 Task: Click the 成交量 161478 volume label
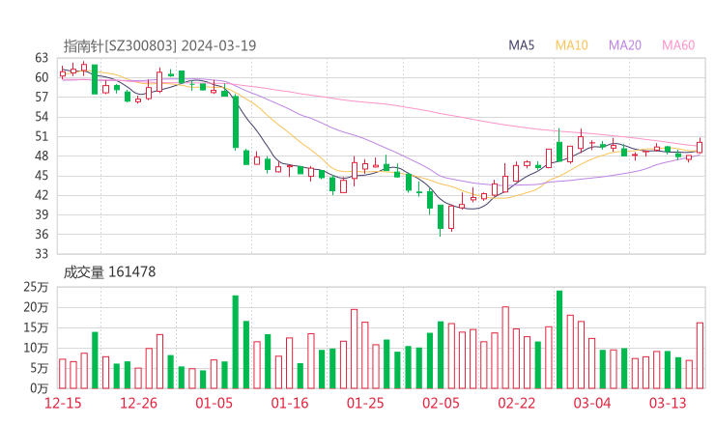109,272
